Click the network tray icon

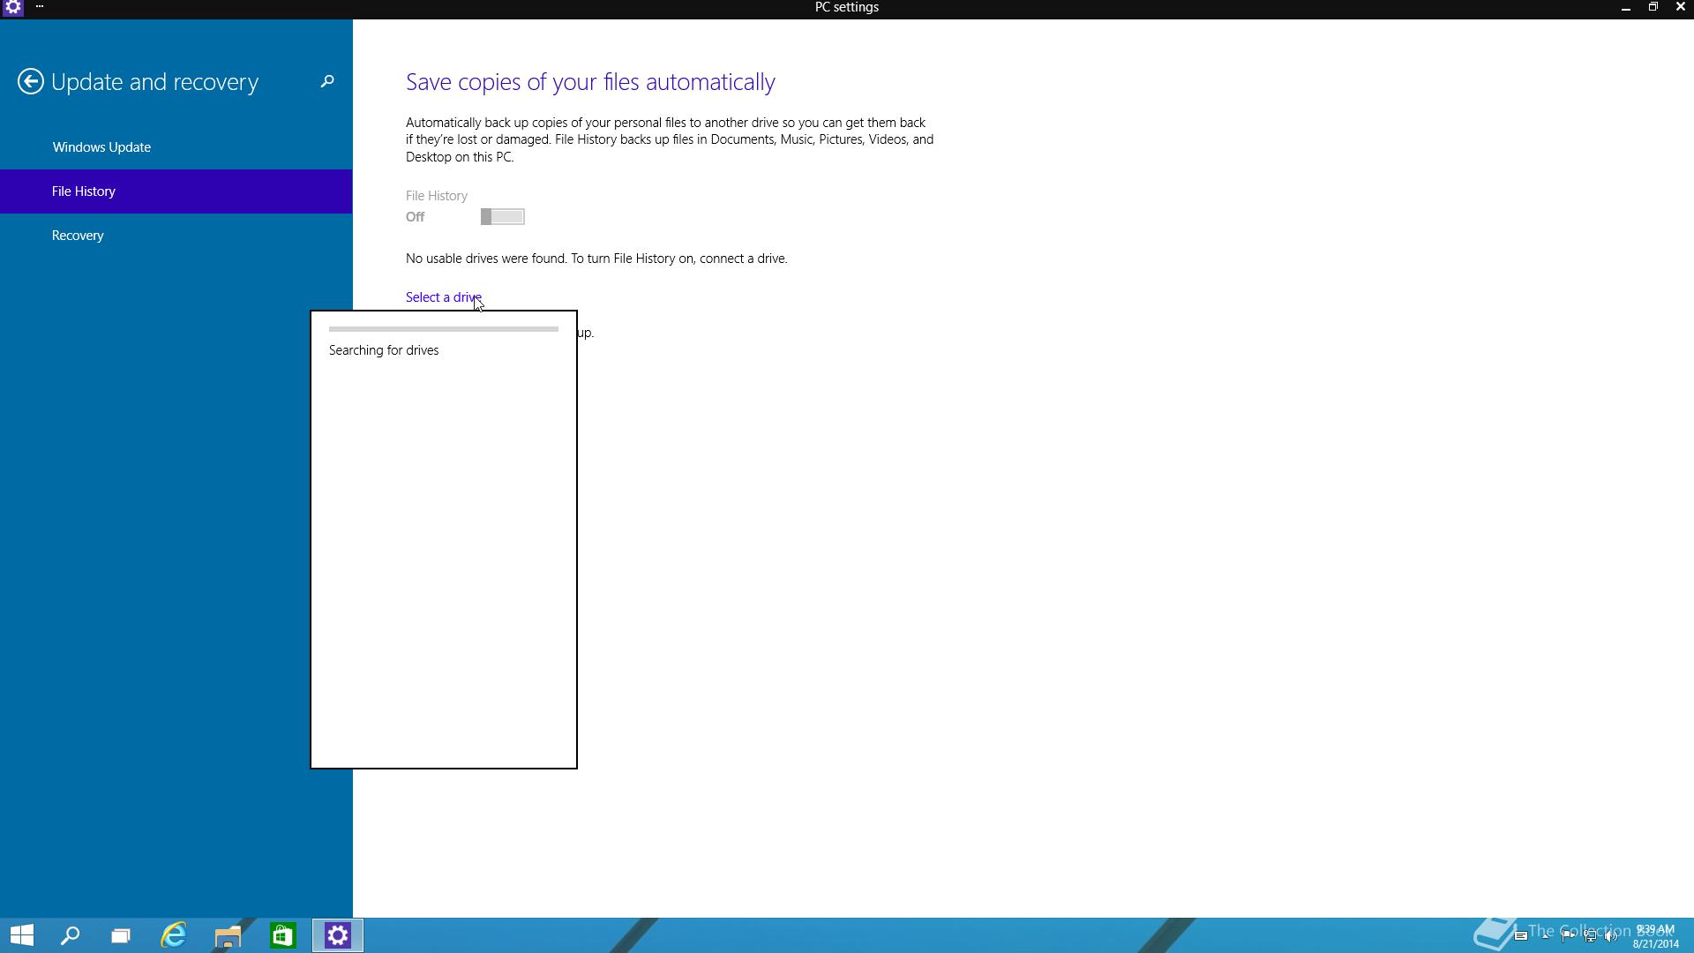click(x=1590, y=936)
